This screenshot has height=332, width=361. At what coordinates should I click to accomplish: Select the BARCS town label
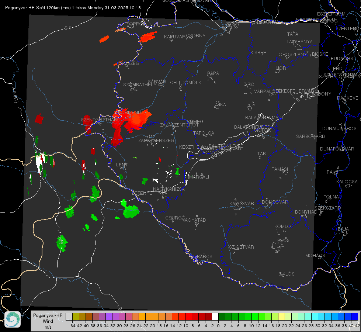tap(204, 256)
